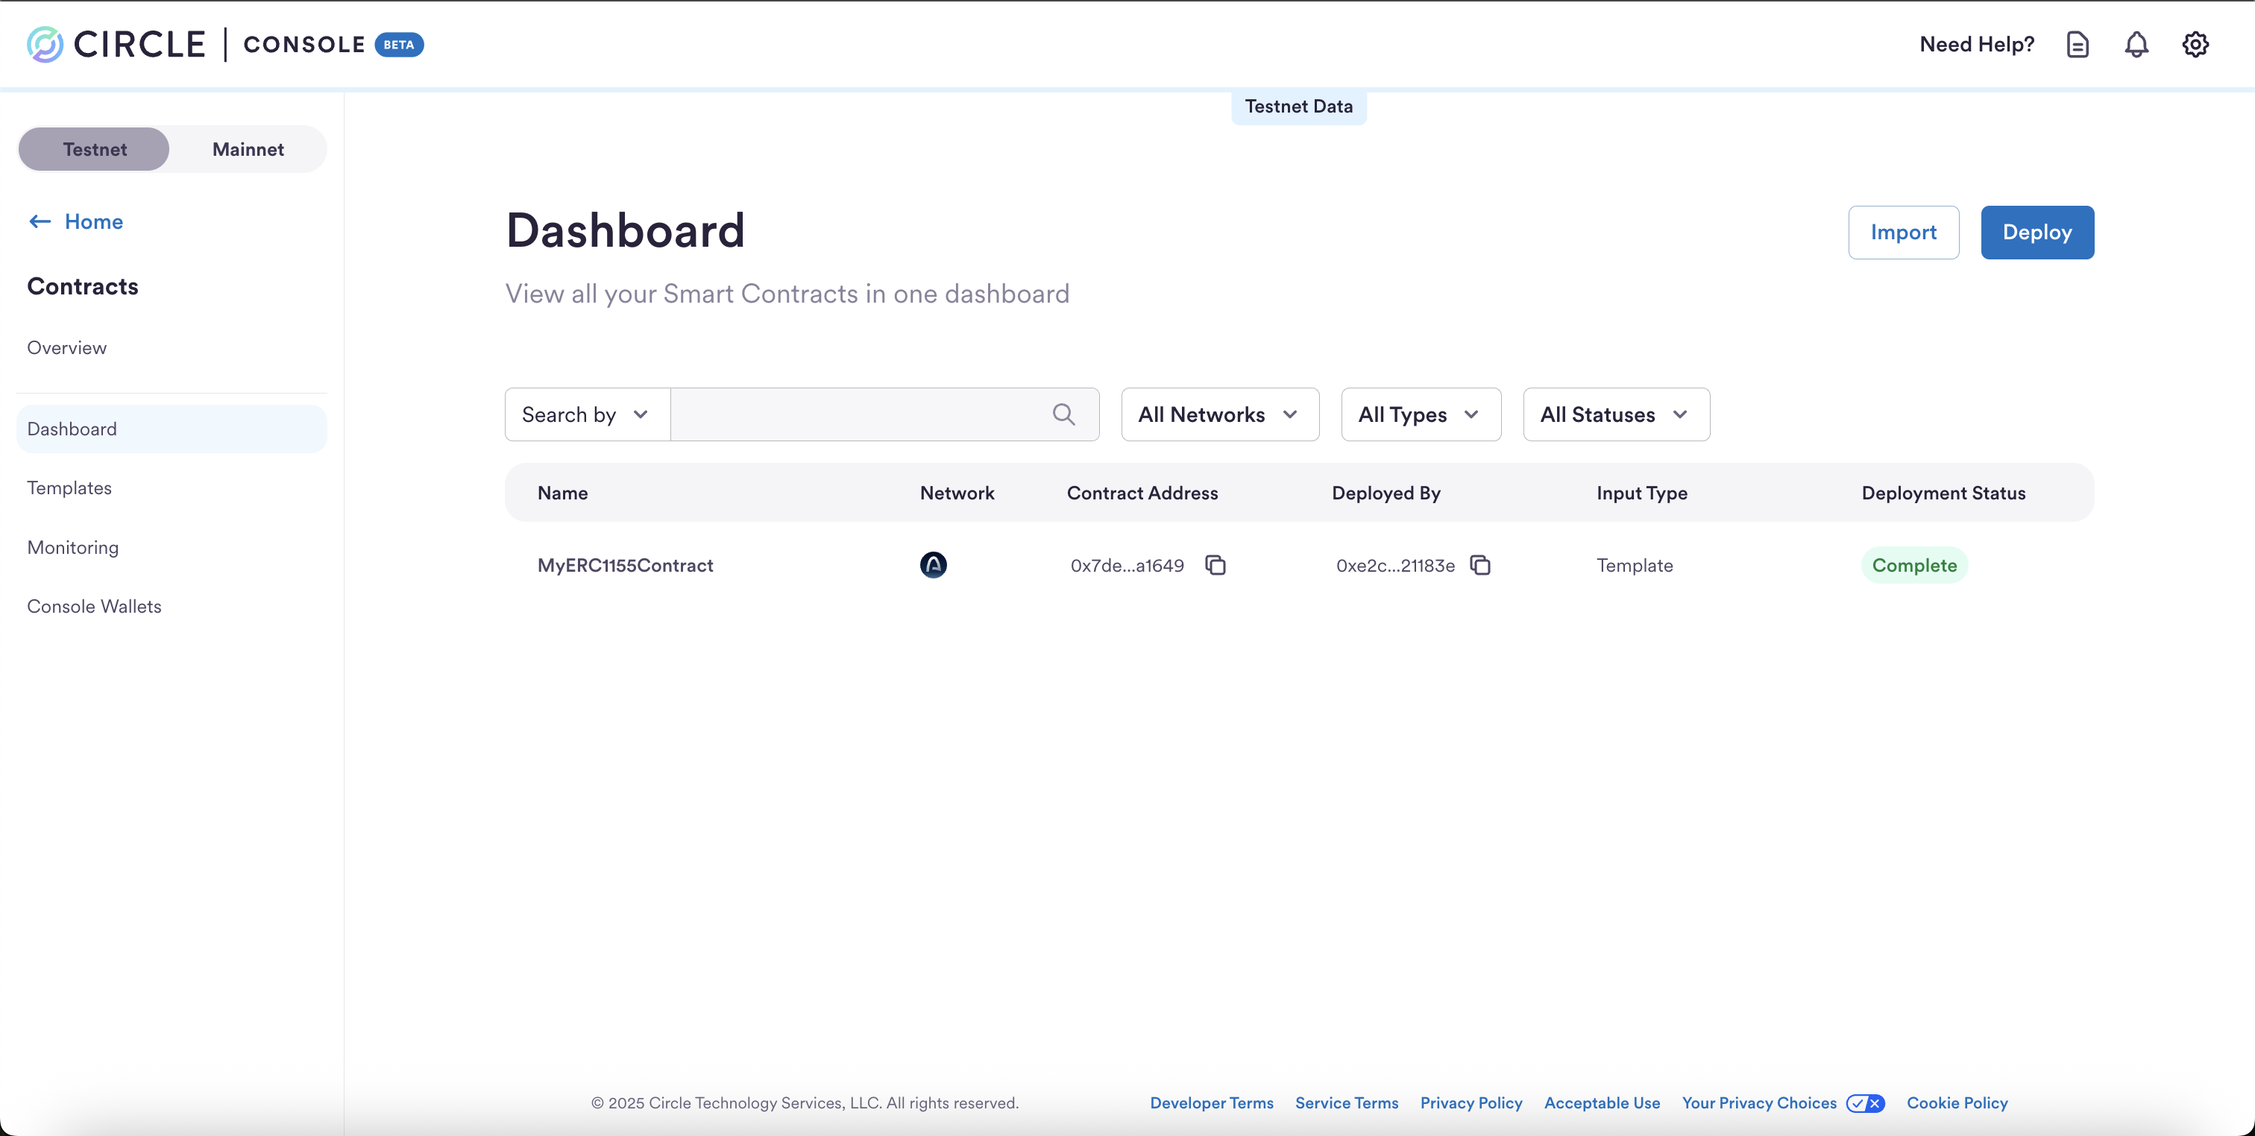Open the All Statuses filter

[x=1616, y=414]
